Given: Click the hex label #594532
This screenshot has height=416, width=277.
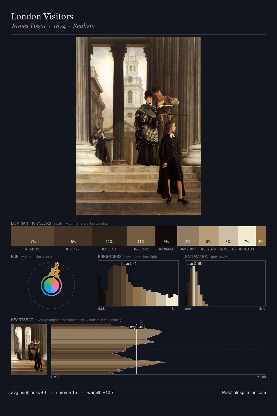Looking at the screenshot, I should click(x=32, y=249).
